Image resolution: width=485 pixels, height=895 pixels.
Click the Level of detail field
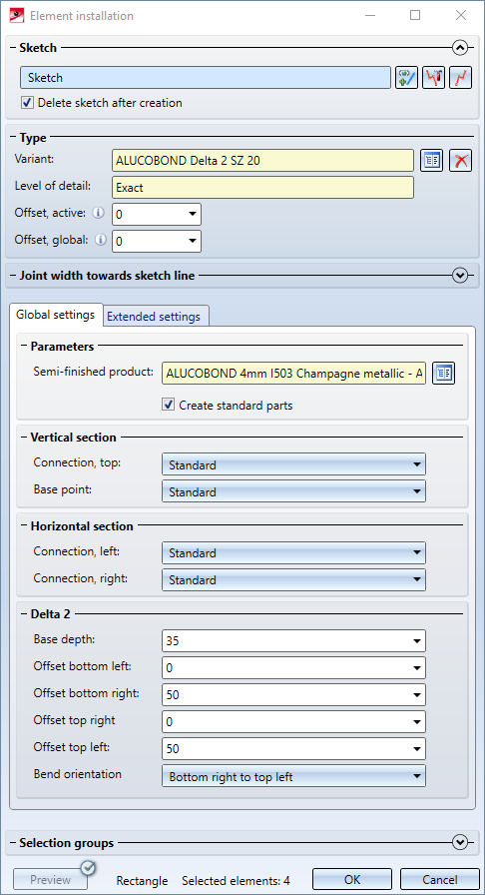[x=262, y=187]
